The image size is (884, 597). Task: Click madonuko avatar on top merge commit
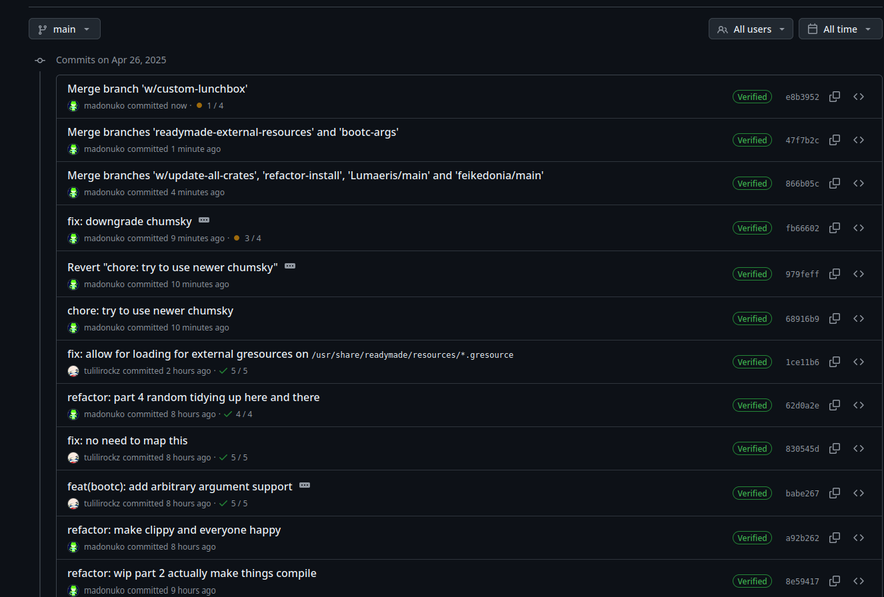tap(73, 106)
